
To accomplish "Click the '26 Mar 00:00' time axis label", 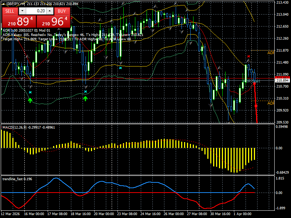I will (x=174, y=214).
